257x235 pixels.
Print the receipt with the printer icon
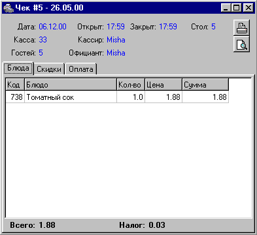241,27
